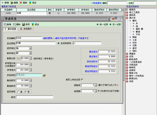
Task: Select the 干货 tree item
Action: click(138, 35)
